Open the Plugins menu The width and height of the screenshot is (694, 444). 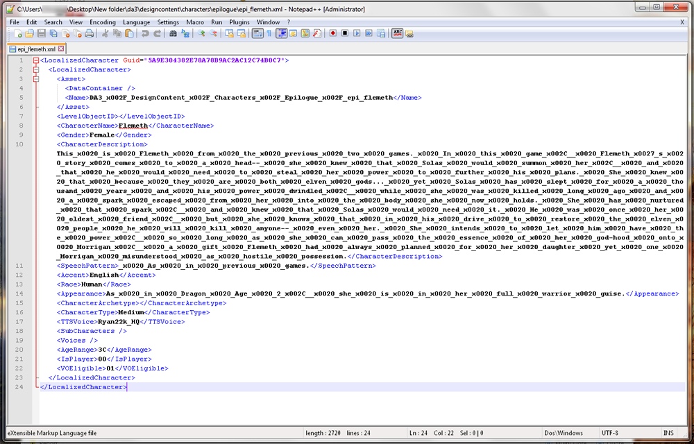pos(239,22)
